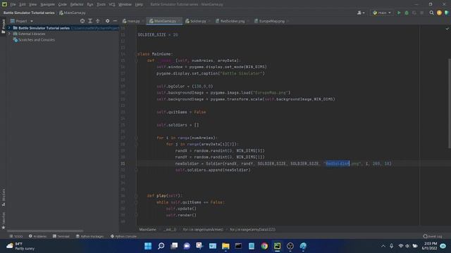The height and width of the screenshot is (253, 451).
Task: Click __init__() breadcrumb
Action: pyautogui.click(x=170, y=230)
